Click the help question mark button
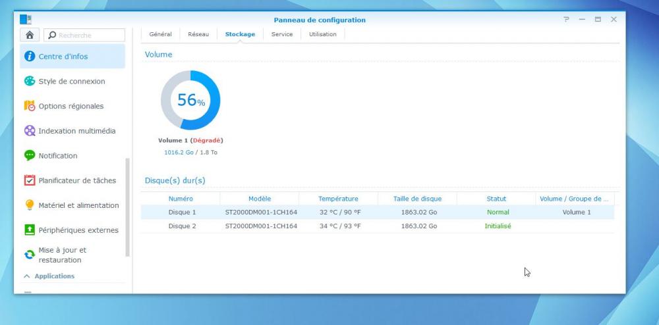 (566, 20)
